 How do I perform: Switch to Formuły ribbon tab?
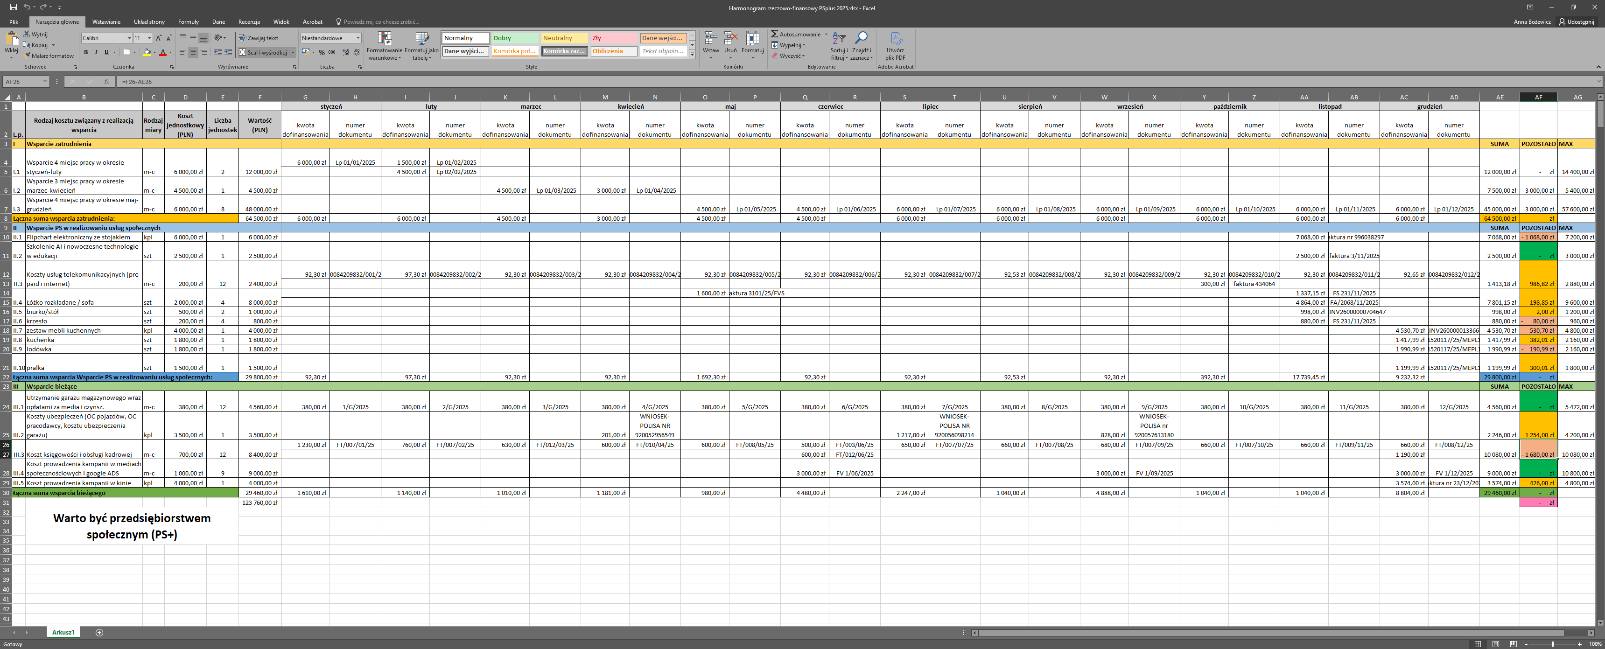[188, 22]
